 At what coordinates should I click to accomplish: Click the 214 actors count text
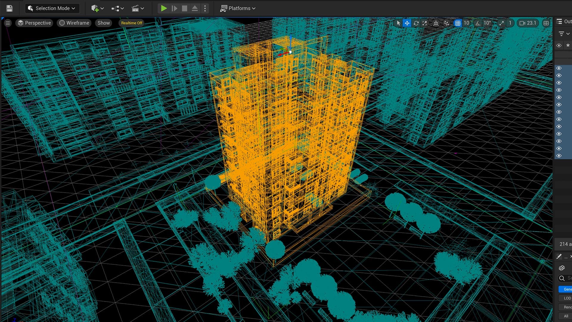pos(565,244)
